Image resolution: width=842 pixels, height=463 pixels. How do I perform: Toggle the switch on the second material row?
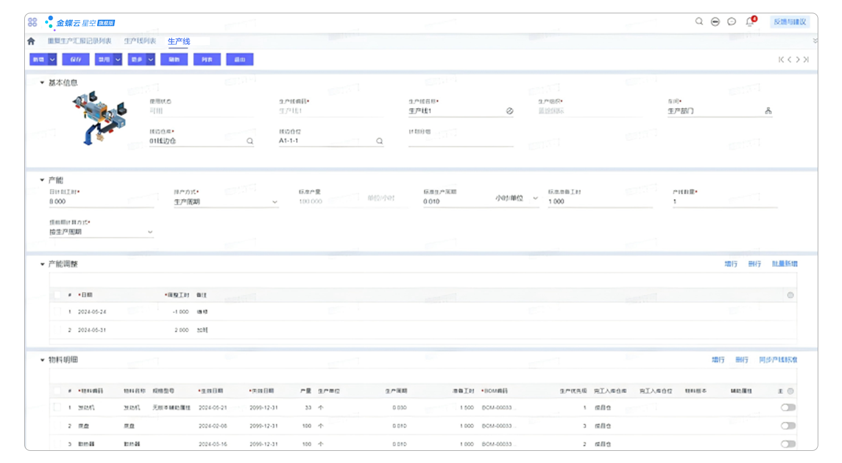click(788, 426)
